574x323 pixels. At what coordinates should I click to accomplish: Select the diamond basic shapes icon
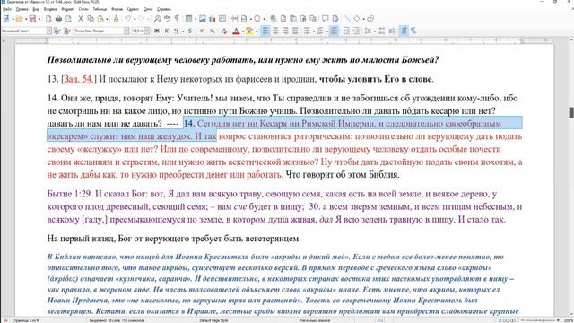tap(357, 19)
